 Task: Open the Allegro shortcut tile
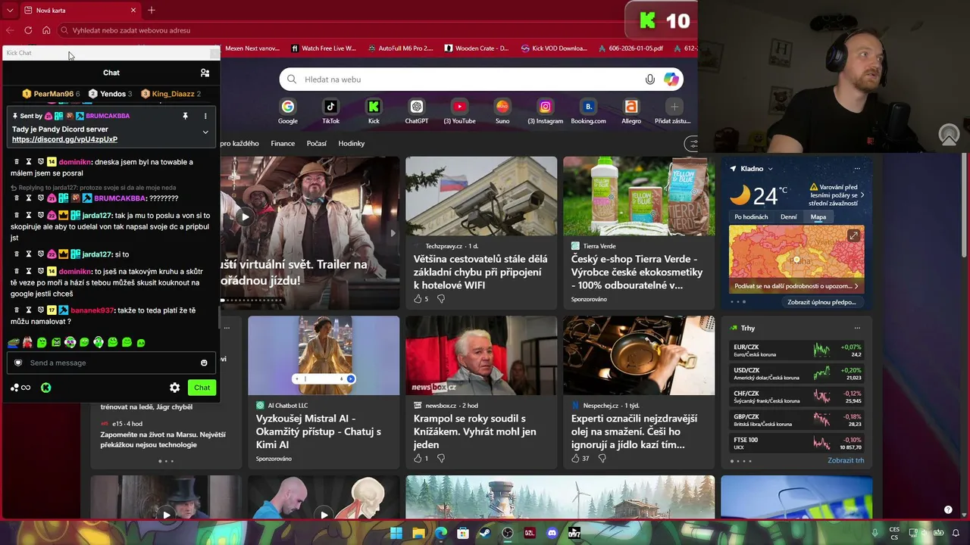tap(631, 111)
